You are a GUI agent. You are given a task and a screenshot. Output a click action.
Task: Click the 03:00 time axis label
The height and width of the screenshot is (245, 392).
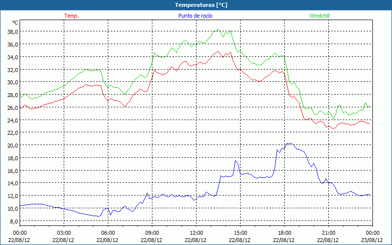point(64,233)
